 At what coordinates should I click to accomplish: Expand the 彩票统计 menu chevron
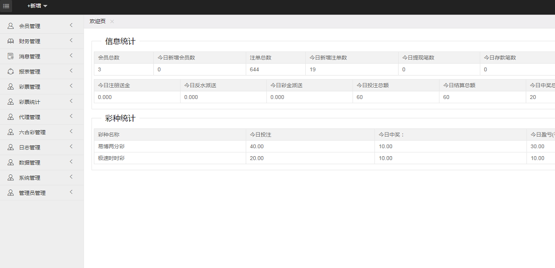[x=71, y=101]
